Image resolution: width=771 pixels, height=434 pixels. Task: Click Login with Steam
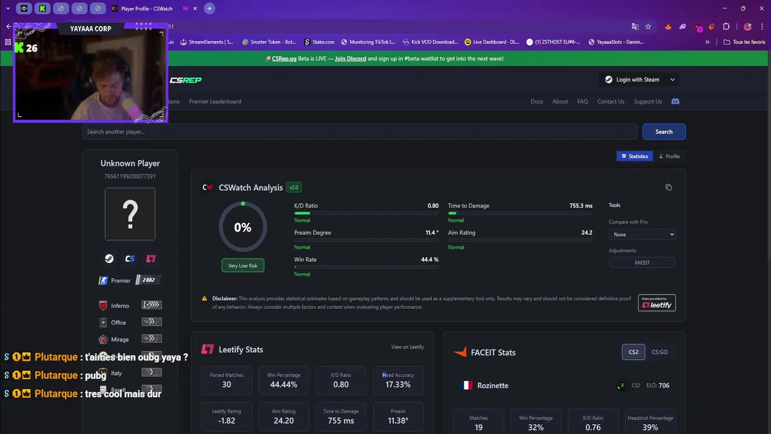pyautogui.click(x=632, y=80)
